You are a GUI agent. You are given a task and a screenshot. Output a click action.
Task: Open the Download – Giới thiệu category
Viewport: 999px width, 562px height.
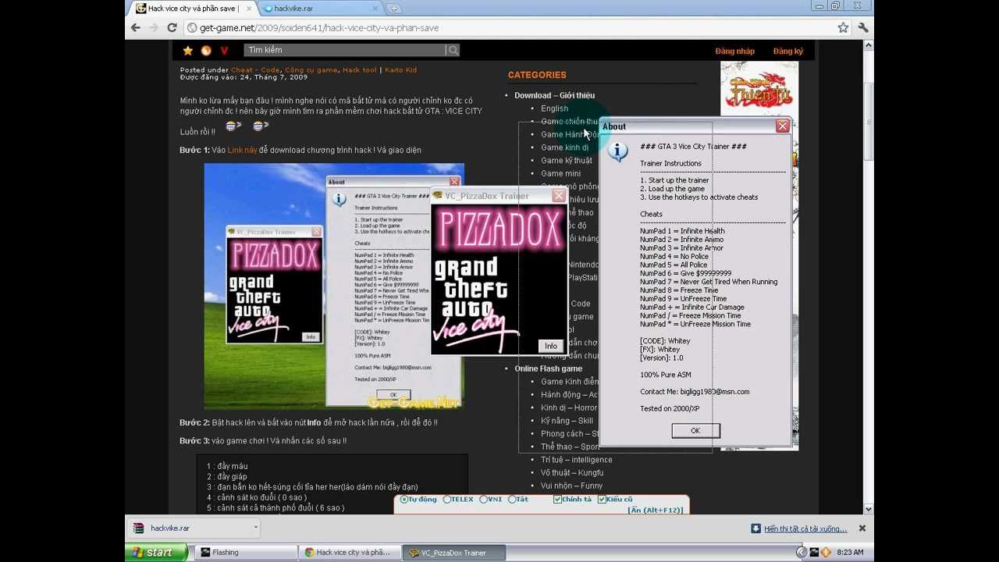(554, 95)
